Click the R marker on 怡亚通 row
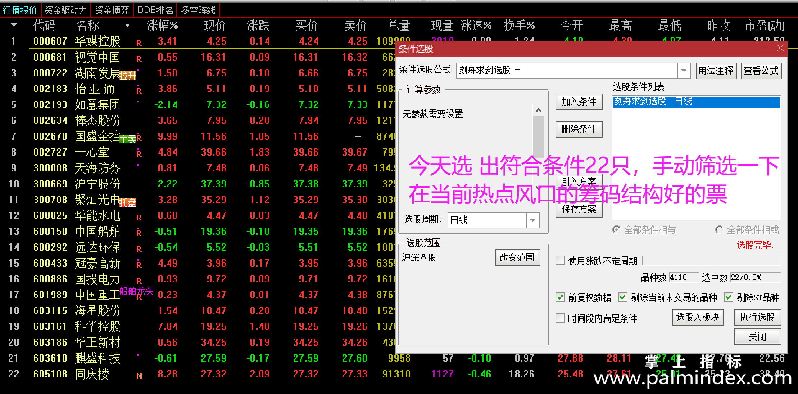 pyautogui.click(x=139, y=91)
